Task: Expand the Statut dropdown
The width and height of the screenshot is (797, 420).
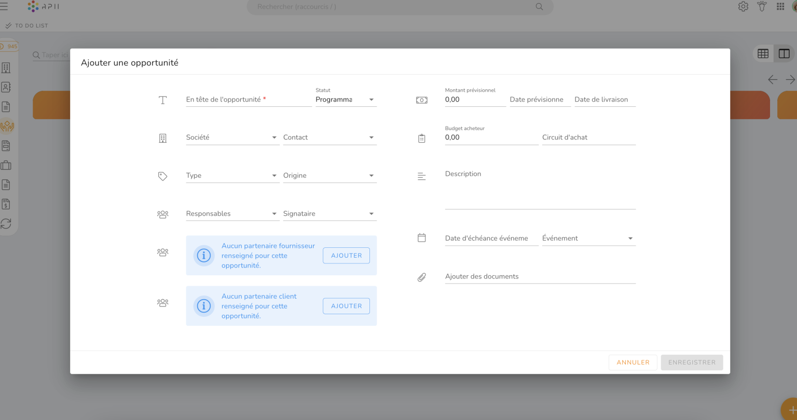Action: [x=371, y=100]
